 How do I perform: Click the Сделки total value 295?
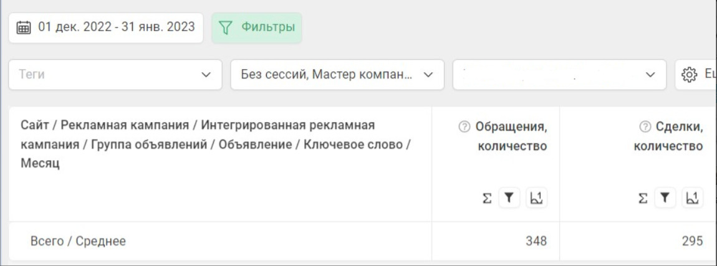coord(692,241)
